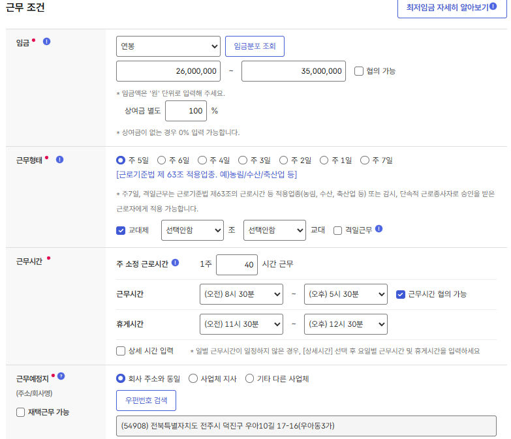The width and height of the screenshot is (511, 439).
Task: Click info icon next to 주 소정 근로시간
Action: (x=176, y=264)
